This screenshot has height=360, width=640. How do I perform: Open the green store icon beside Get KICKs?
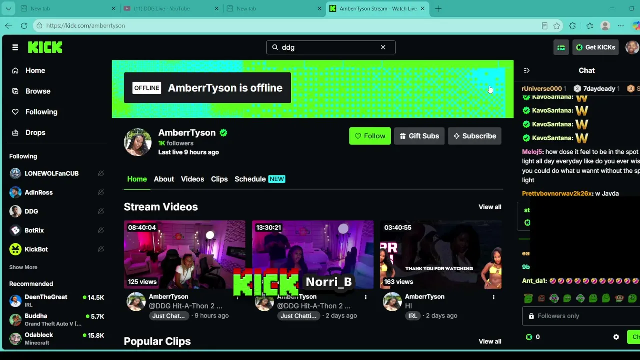(x=561, y=47)
